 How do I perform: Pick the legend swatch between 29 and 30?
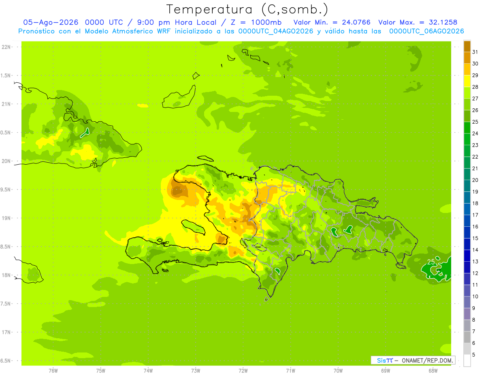click(x=467, y=69)
